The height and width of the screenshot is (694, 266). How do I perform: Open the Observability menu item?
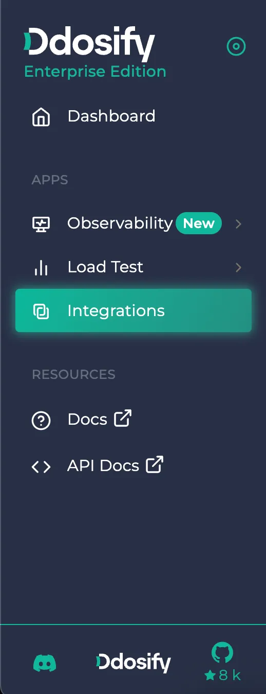click(x=120, y=223)
